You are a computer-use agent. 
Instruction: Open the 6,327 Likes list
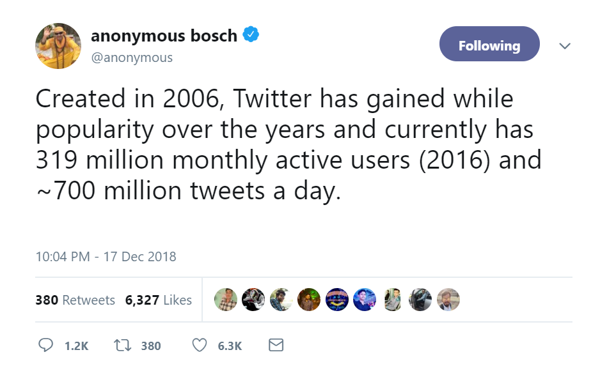(159, 300)
